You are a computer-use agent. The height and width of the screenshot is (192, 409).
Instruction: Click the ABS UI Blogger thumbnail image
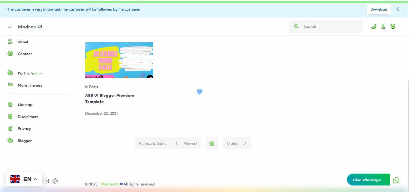[x=119, y=60]
